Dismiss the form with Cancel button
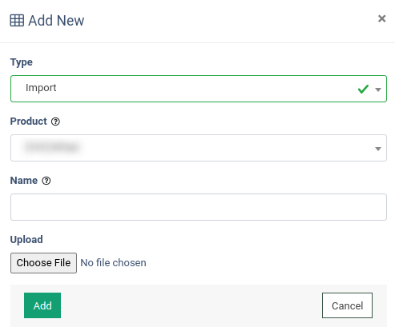 [x=347, y=305]
